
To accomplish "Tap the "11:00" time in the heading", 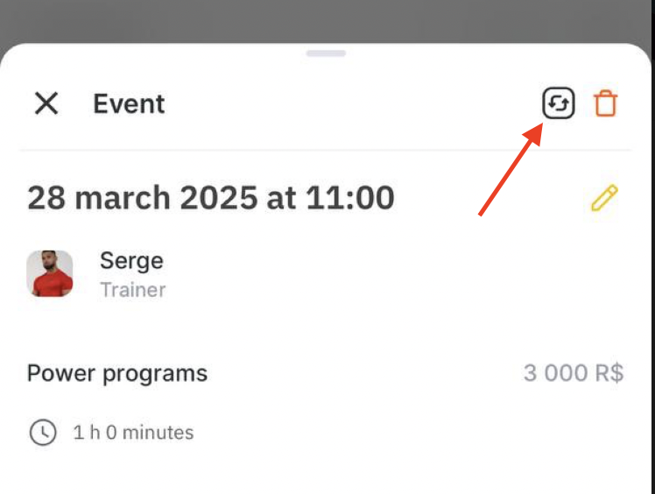I will (350, 197).
